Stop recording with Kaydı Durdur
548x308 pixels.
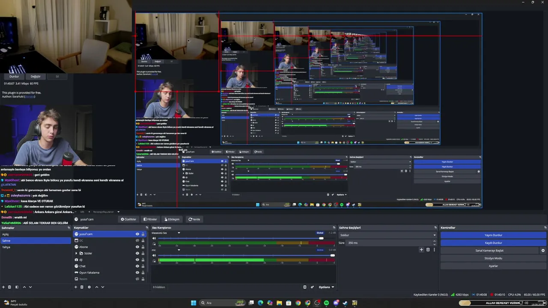[493, 243]
